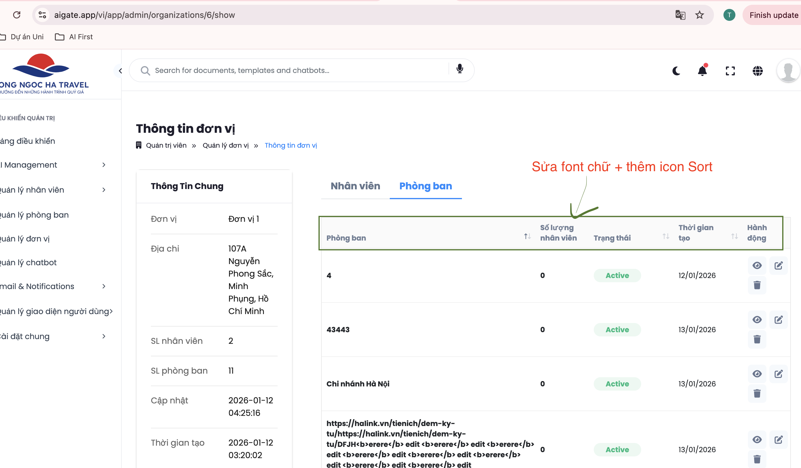The height and width of the screenshot is (468, 801).
Task: Open the language globe icon
Action: coord(757,71)
